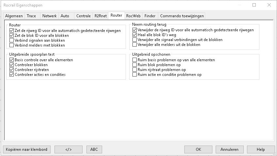Enable 'Verbind melders met blokken' checkbox
Screen dimensions: 277x156
pyautogui.click(x=12, y=45)
